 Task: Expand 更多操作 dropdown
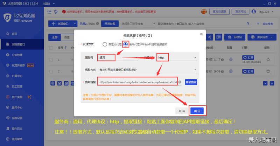[x=262, y=37]
